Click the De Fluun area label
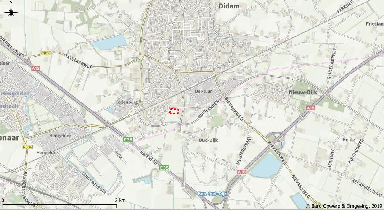Viewport: 384px width, 210px height. 204,92
